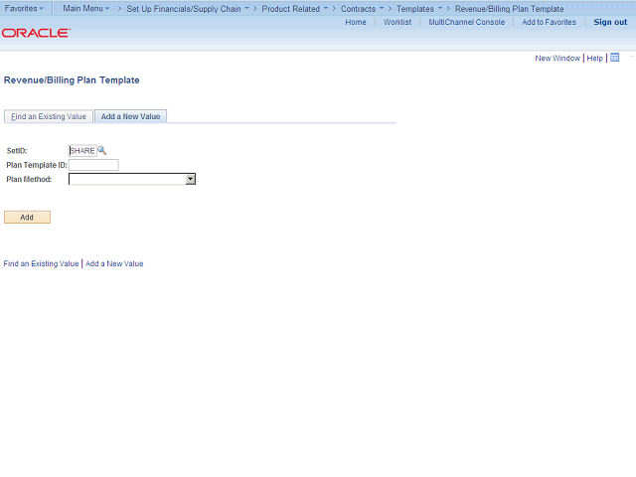
Task: Select the Add a New Value tab
Action: coord(130,116)
